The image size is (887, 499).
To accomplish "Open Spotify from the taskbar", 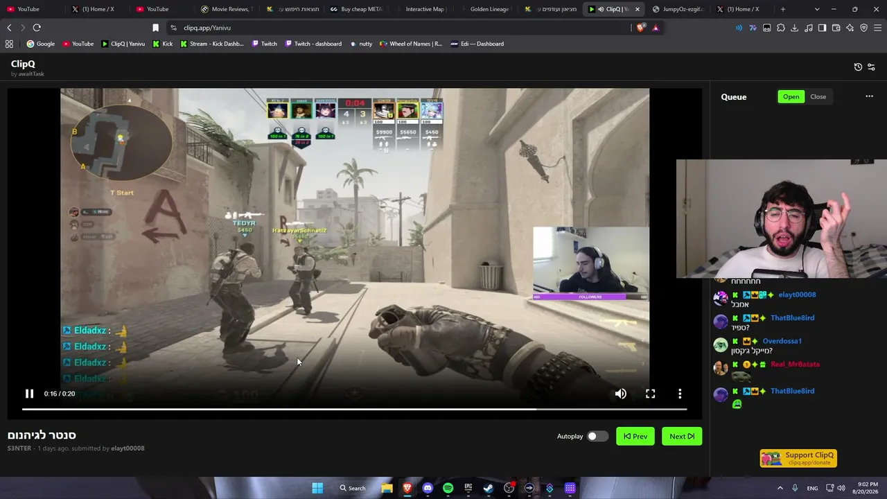I will point(448,488).
